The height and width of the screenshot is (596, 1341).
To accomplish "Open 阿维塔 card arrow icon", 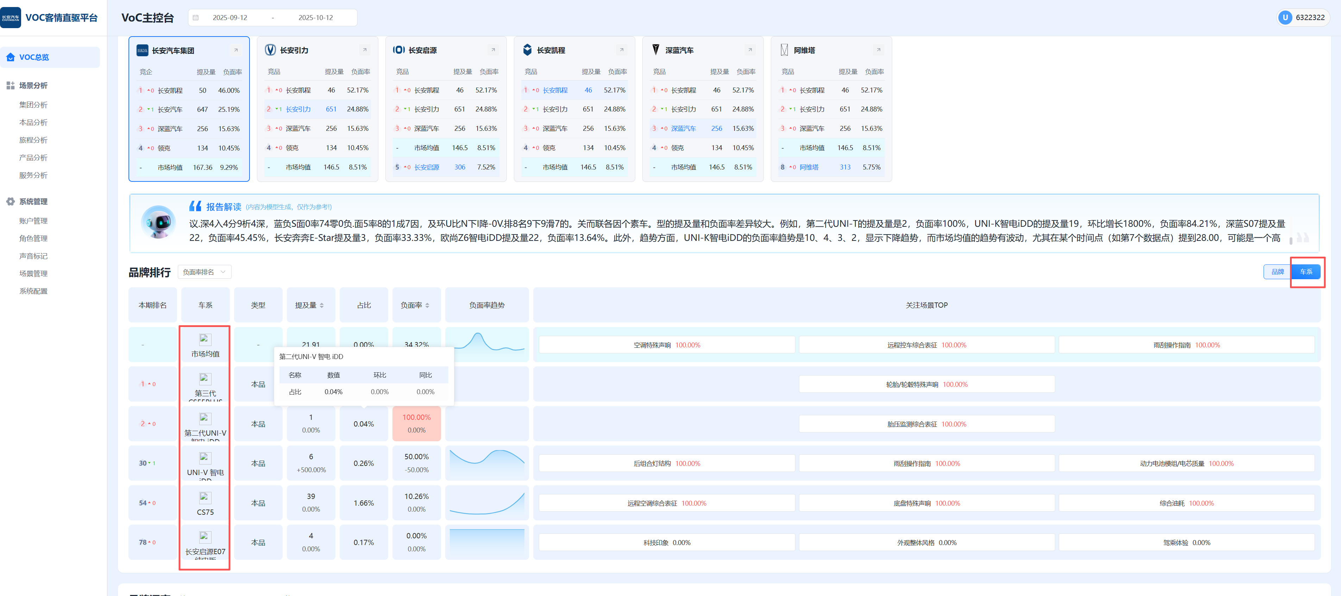I will (x=878, y=50).
